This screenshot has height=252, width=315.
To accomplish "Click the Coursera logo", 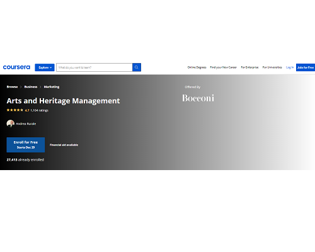I will (x=16, y=67).
